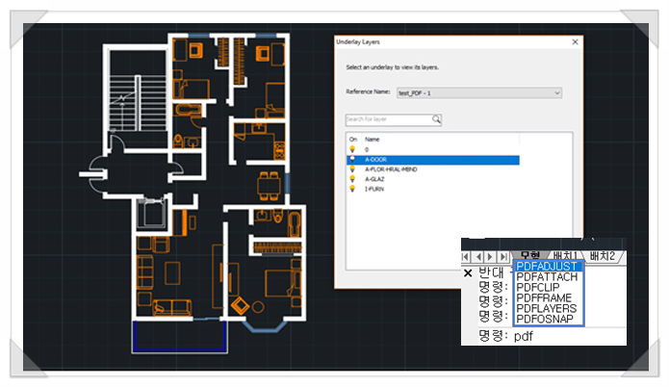
Task: Choose PDFATTACH from autocomplete list
Action: pos(549,277)
